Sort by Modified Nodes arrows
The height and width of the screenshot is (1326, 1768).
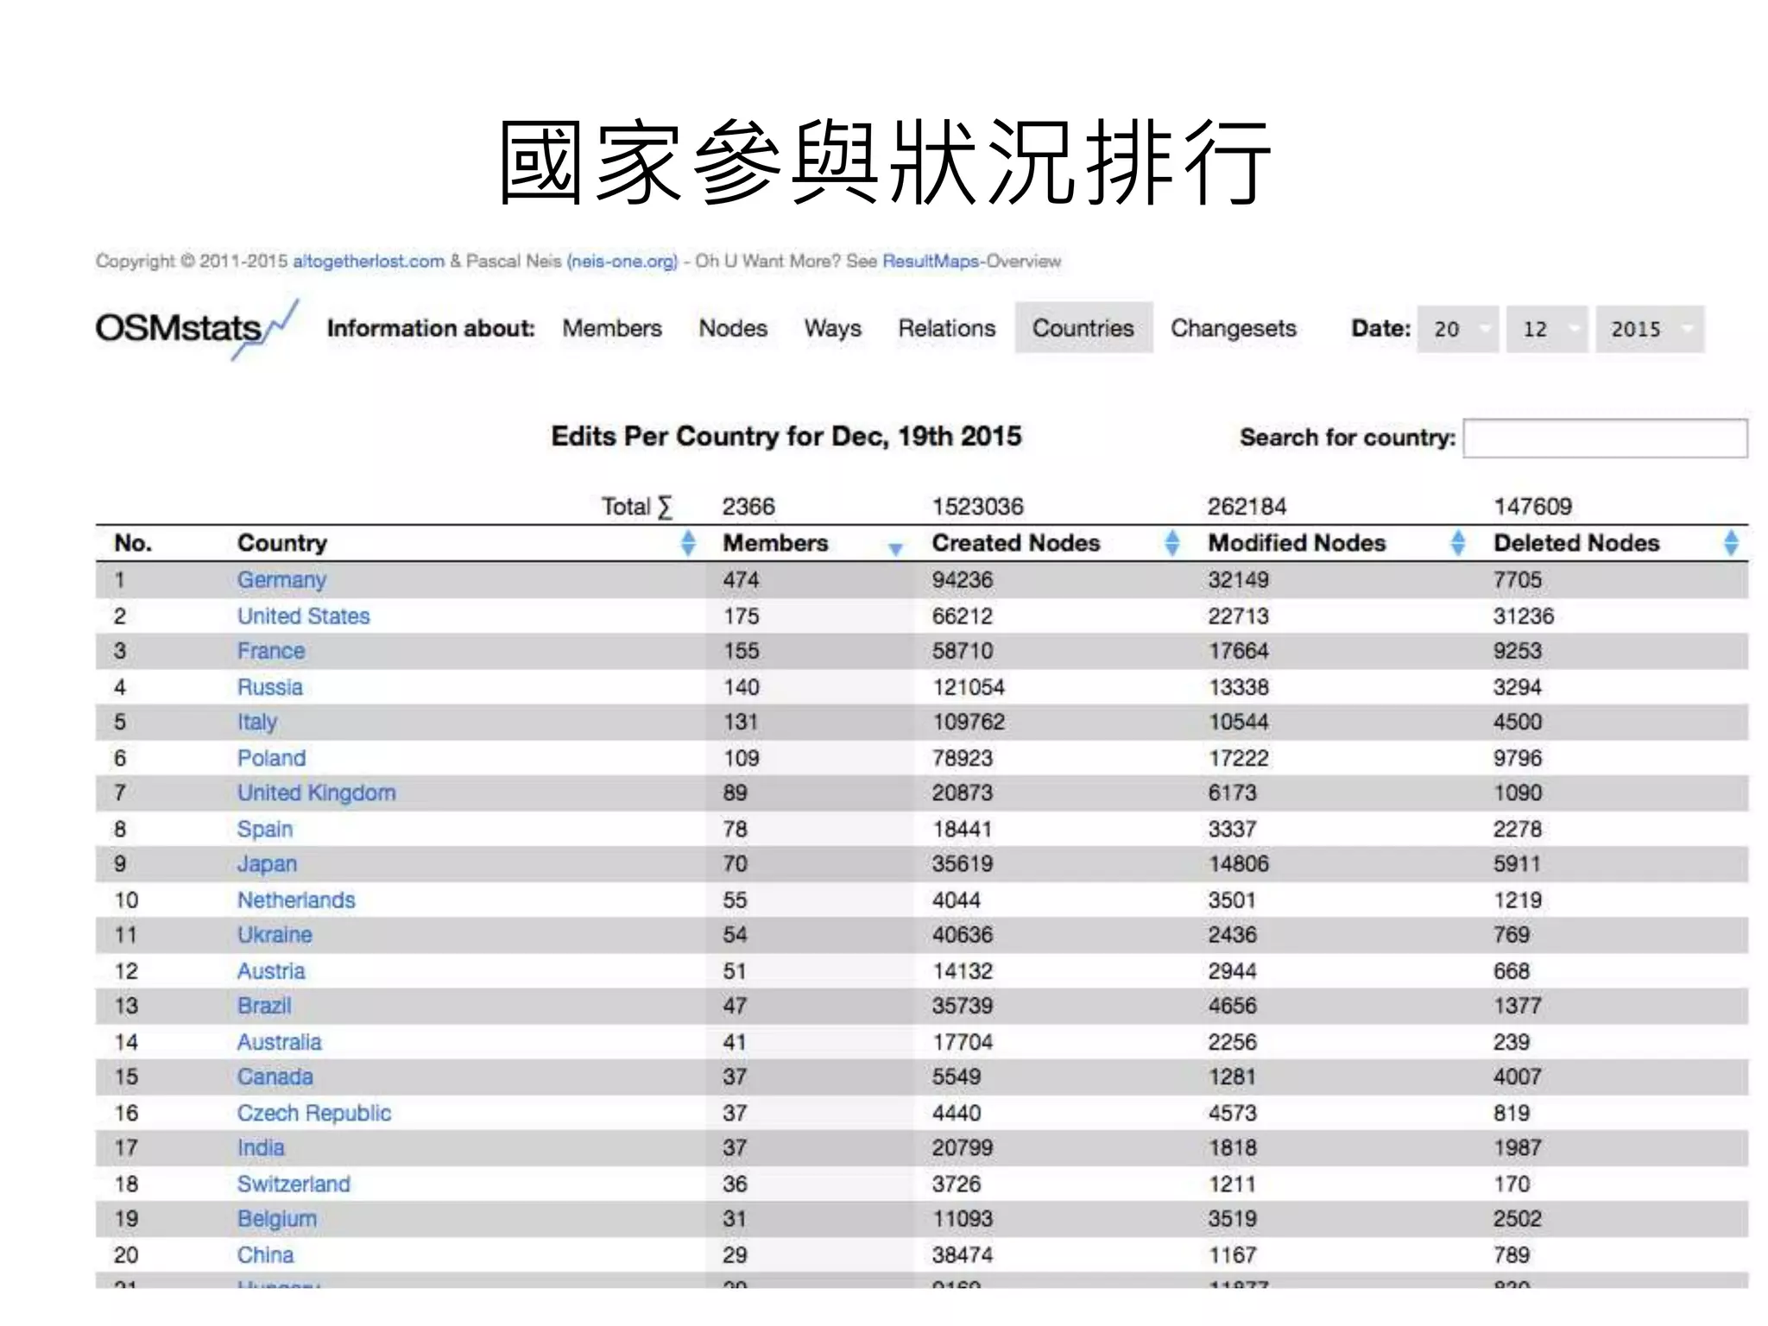1457,543
